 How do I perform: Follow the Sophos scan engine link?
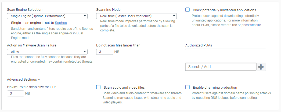(x=61, y=23)
